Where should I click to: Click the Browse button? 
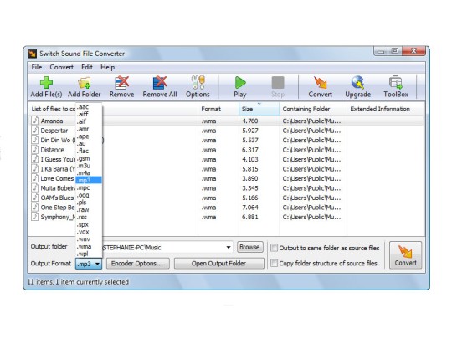pos(249,247)
